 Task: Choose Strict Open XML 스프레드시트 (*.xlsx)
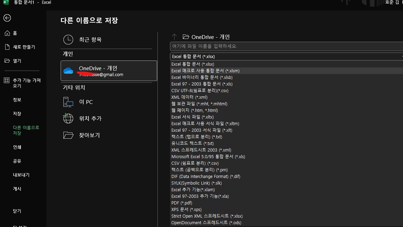[x=286, y=216]
